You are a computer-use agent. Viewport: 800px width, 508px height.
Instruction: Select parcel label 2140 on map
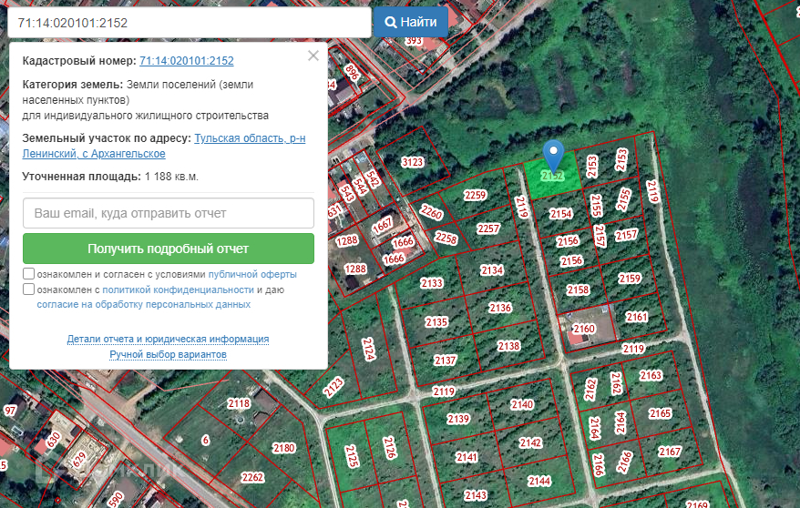(x=522, y=404)
